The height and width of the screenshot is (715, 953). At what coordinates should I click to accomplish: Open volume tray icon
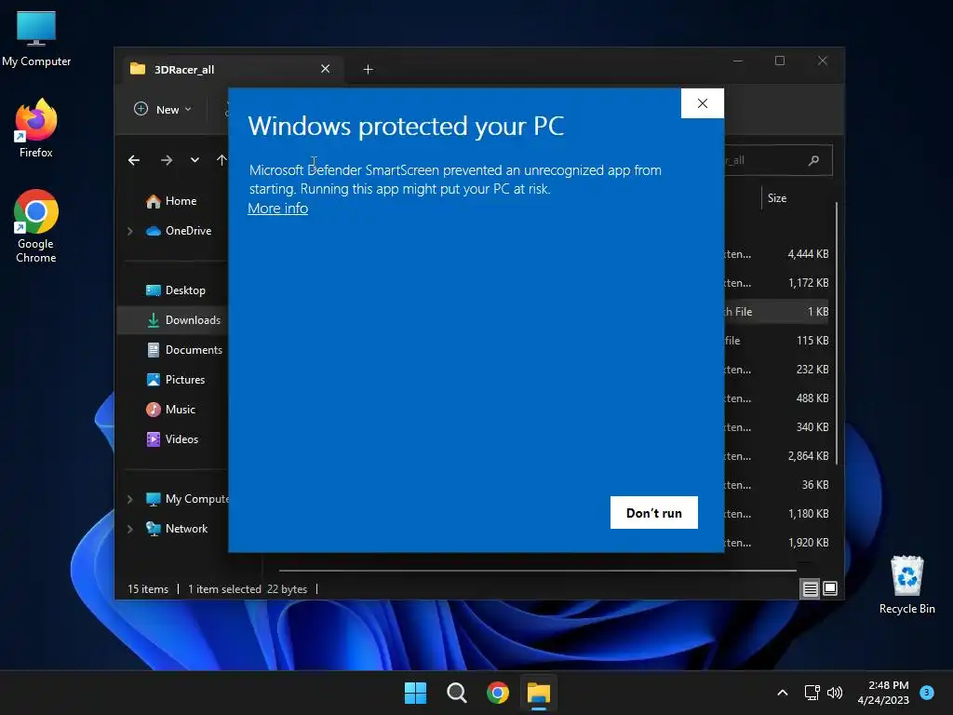pos(835,693)
